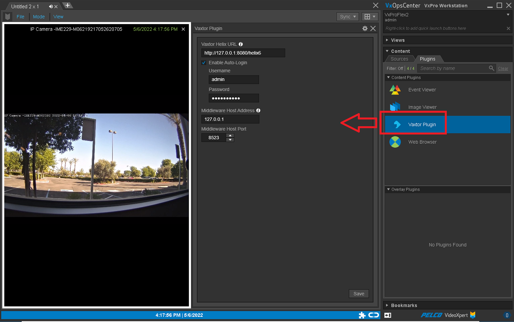Toggle the Filter Off setting
The width and height of the screenshot is (514, 322).
pos(394,68)
